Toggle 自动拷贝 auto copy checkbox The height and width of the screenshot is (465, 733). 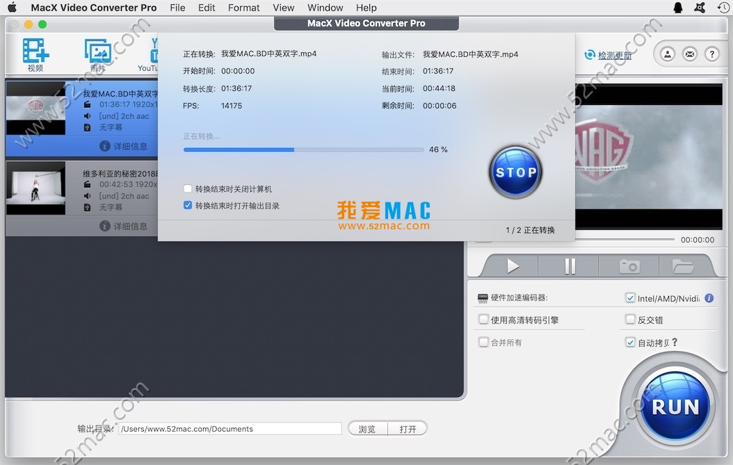click(x=630, y=343)
